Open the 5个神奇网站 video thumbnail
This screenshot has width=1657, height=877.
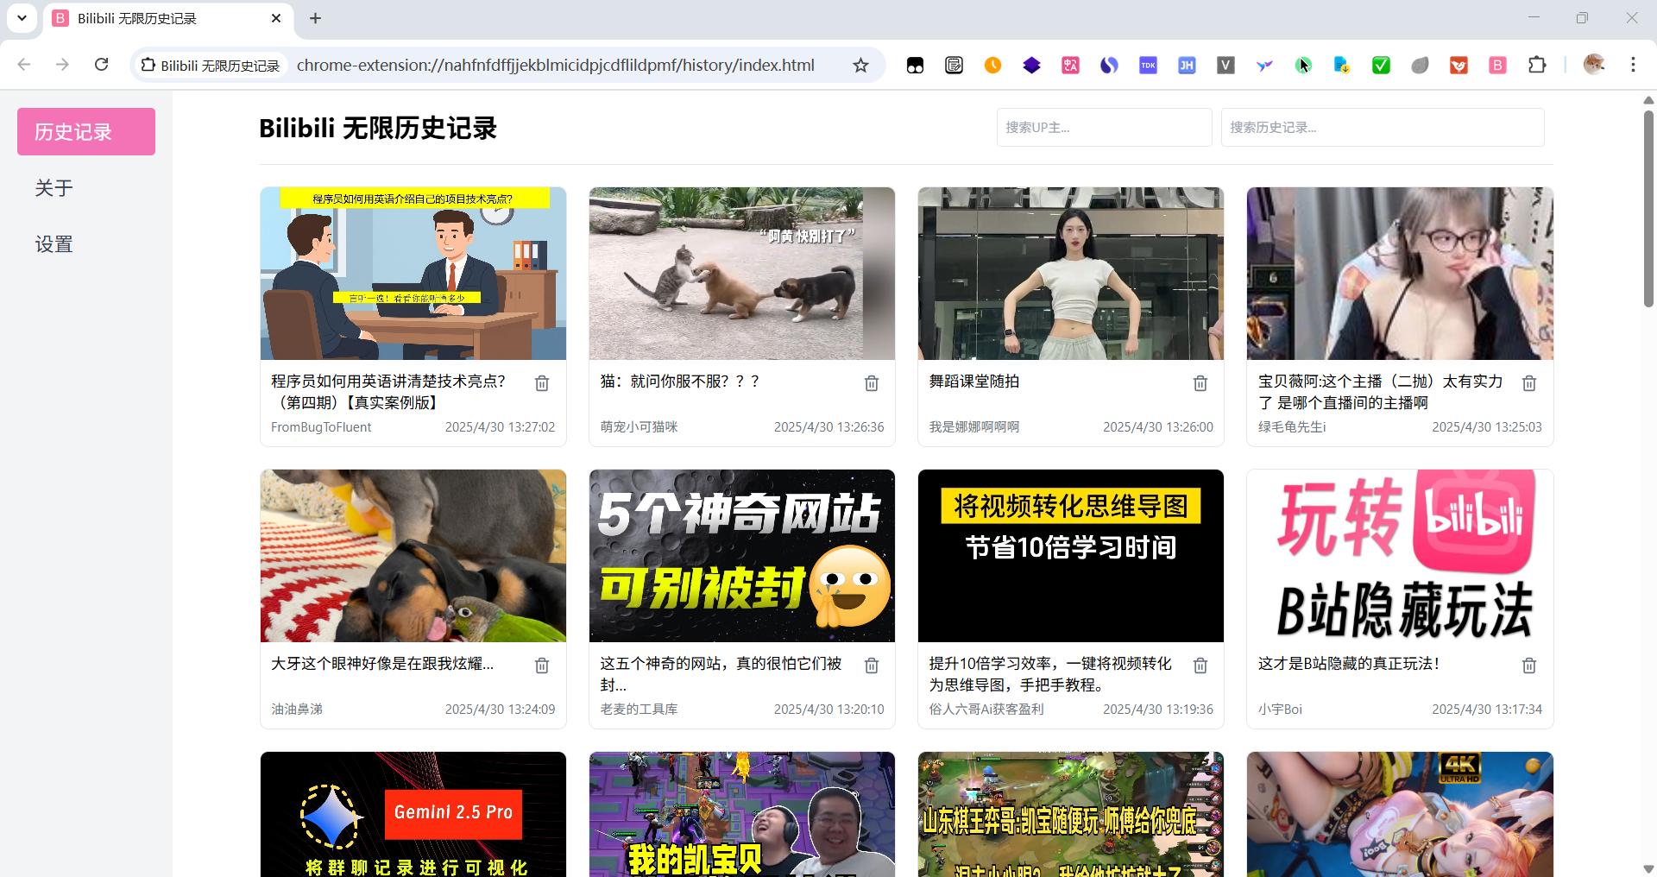pos(741,556)
